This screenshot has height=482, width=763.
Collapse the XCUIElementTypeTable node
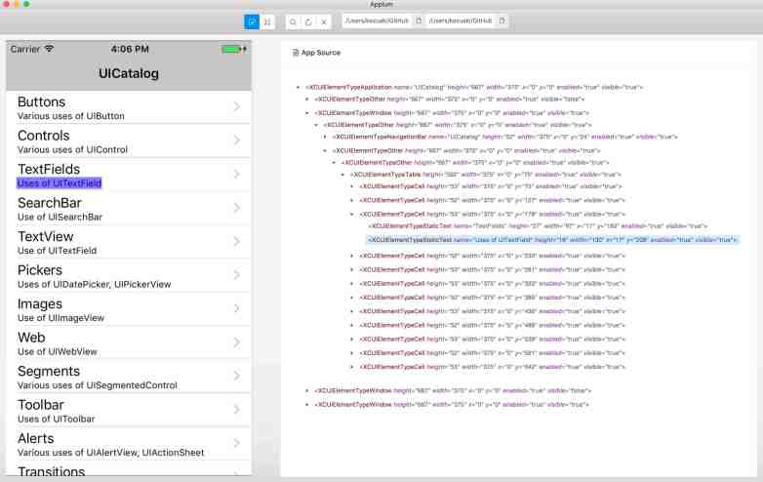click(343, 175)
